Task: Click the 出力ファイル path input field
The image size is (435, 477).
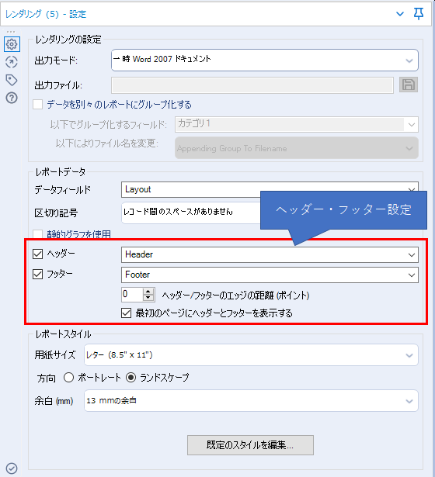Action: click(252, 85)
